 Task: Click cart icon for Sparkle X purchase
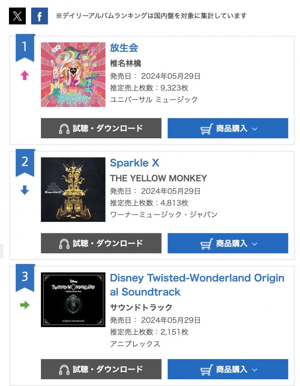(206, 244)
